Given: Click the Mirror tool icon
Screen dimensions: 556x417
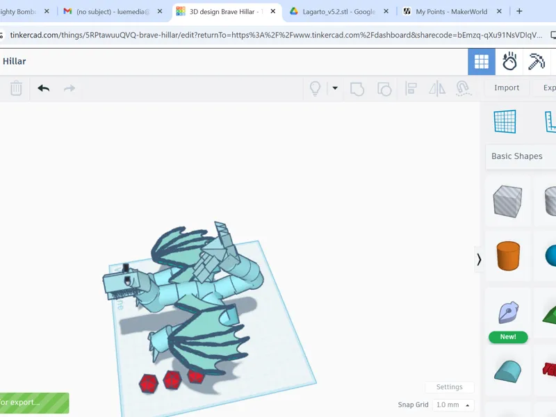Looking at the screenshot, I should [437, 88].
